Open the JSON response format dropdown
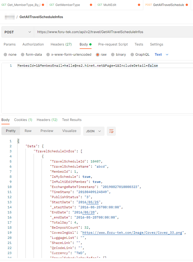The image size is (193, 262). (94, 131)
